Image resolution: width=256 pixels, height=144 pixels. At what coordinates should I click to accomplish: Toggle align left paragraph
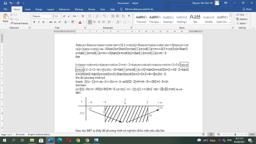click(90, 22)
